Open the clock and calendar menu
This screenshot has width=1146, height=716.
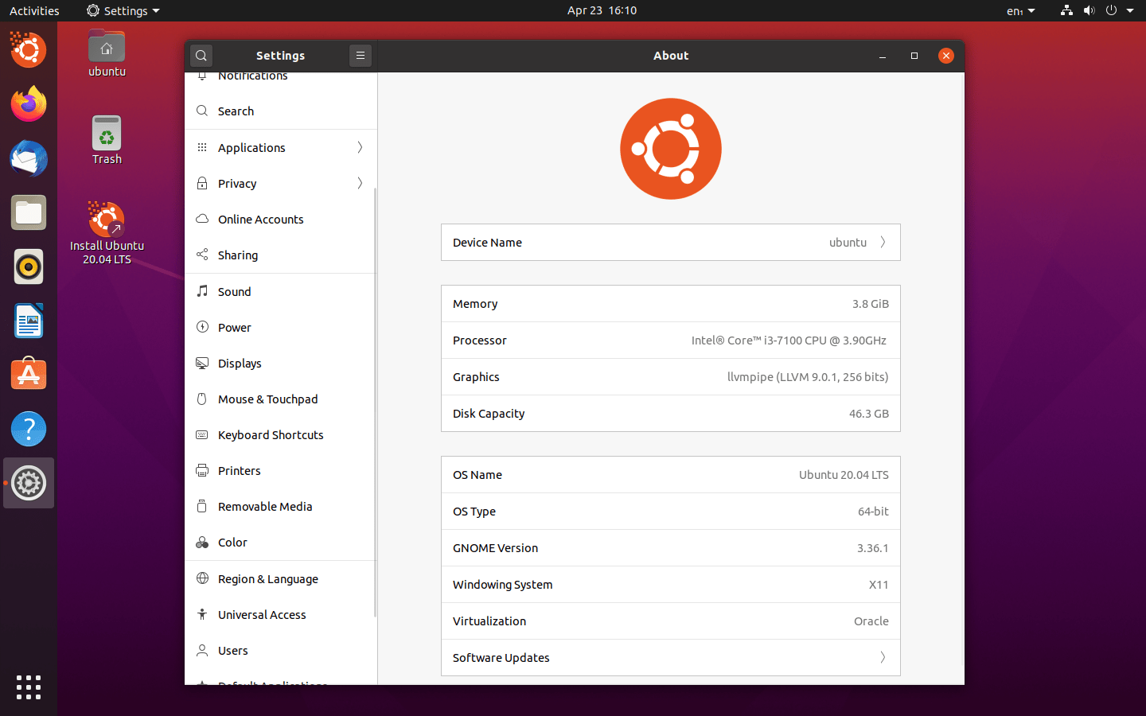602,10
